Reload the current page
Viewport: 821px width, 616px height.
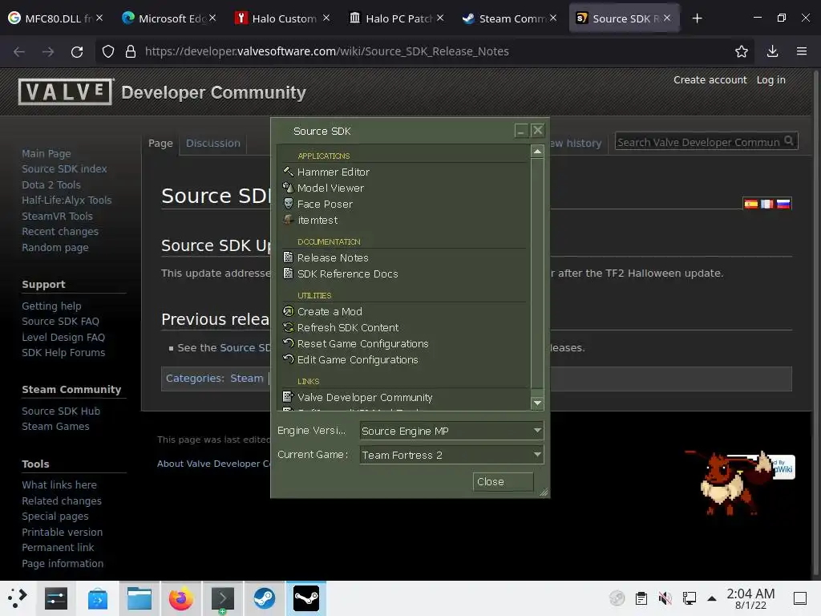point(77,51)
